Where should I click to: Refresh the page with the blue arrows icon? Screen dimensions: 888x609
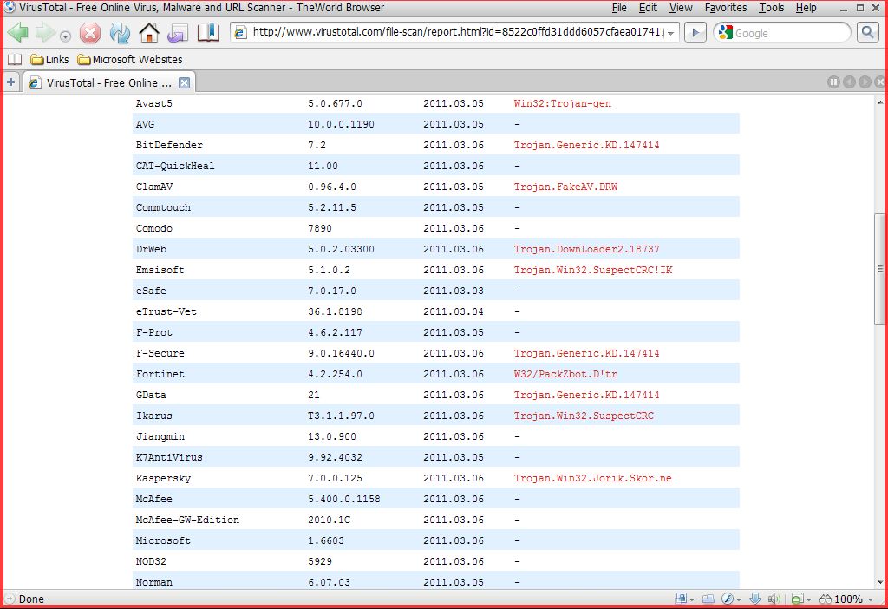pyautogui.click(x=120, y=33)
